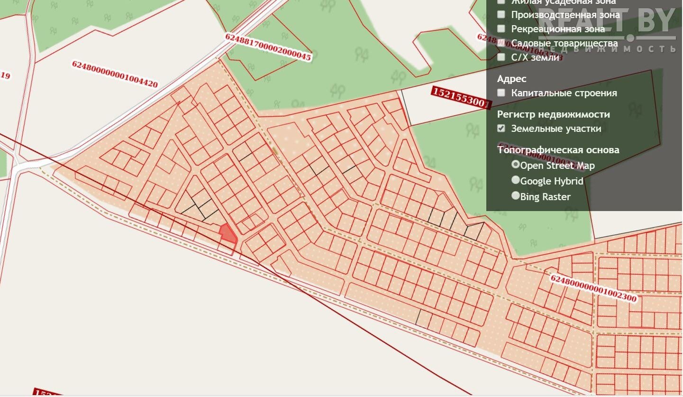Select the Open Street Map radio button
The width and height of the screenshot is (683, 397).
coord(516,165)
